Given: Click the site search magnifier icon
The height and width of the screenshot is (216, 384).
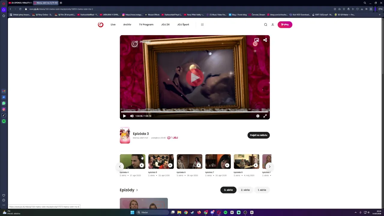Looking at the screenshot, I should tap(265, 25).
